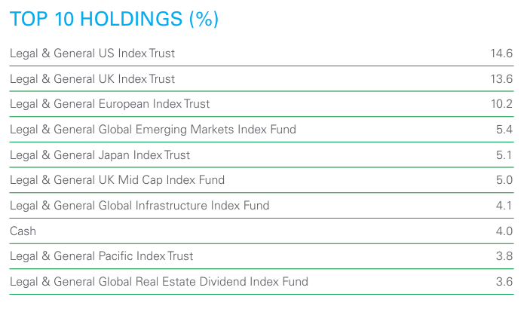Select Legal & General European Index Trust
530x315 pixels.
point(110,104)
